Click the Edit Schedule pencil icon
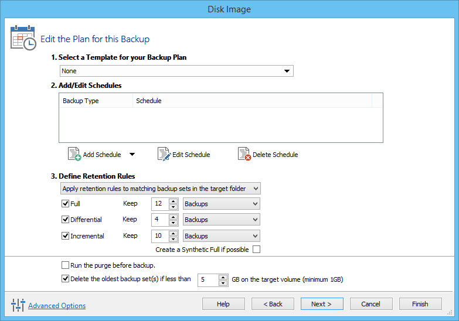459x321 pixels. click(164, 154)
